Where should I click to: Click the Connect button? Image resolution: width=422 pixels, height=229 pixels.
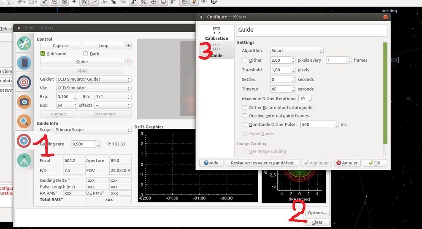[59, 114]
